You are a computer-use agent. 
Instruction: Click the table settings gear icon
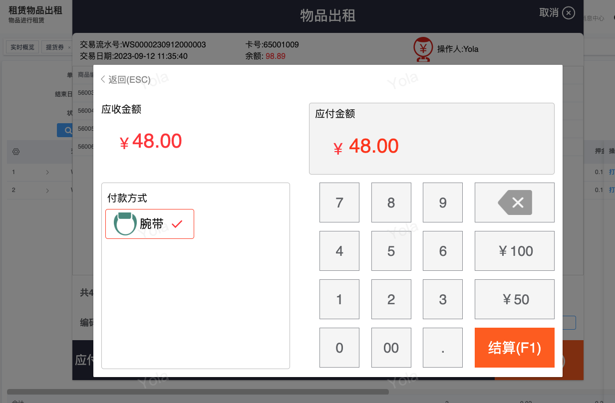[15, 152]
